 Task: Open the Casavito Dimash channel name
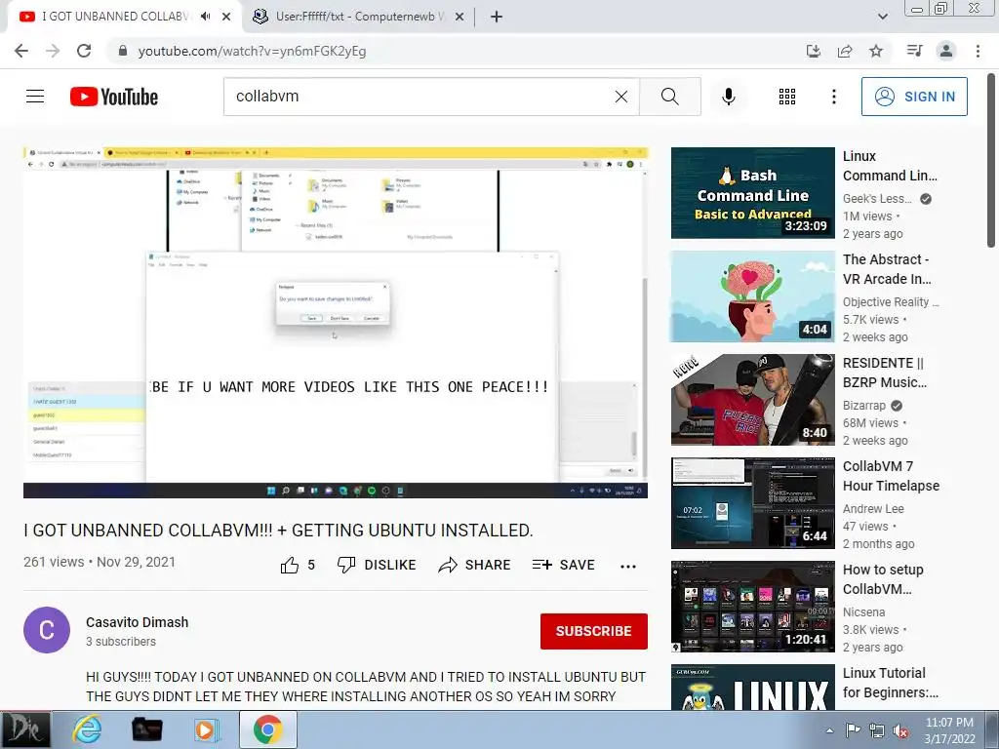[x=137, y=622]
